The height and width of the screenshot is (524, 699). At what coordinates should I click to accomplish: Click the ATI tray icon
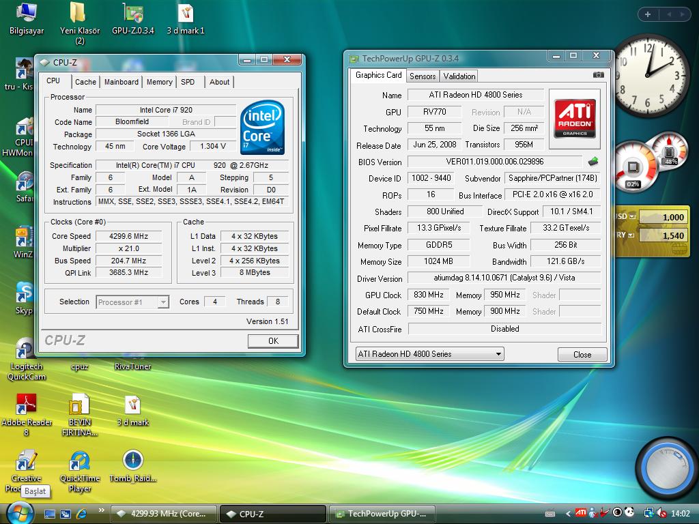580,513
